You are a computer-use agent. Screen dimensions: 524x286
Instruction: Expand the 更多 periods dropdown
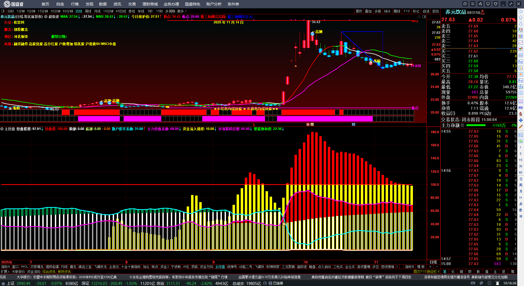point(182,11)
